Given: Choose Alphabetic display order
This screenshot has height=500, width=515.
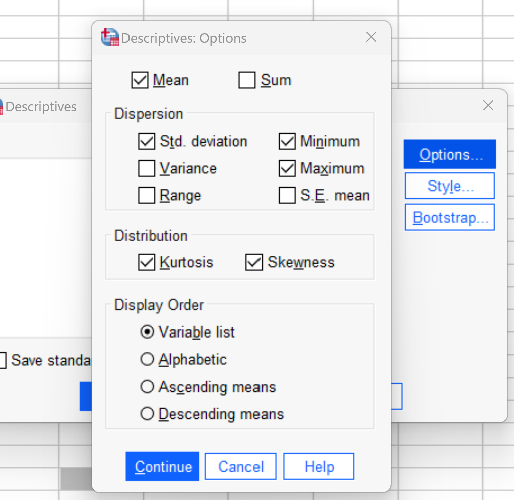Looking at the screenshot, I should click(x=148, y=359).
